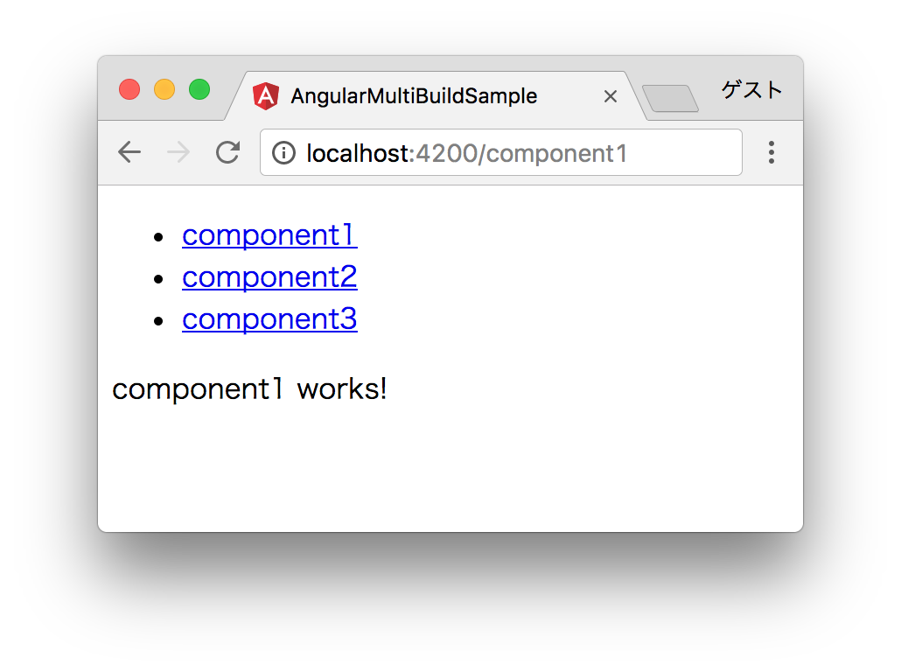Viewport: 901px width, 672px height.
Task: Click the back navigation arrow
Action: [x=129, y=152]
